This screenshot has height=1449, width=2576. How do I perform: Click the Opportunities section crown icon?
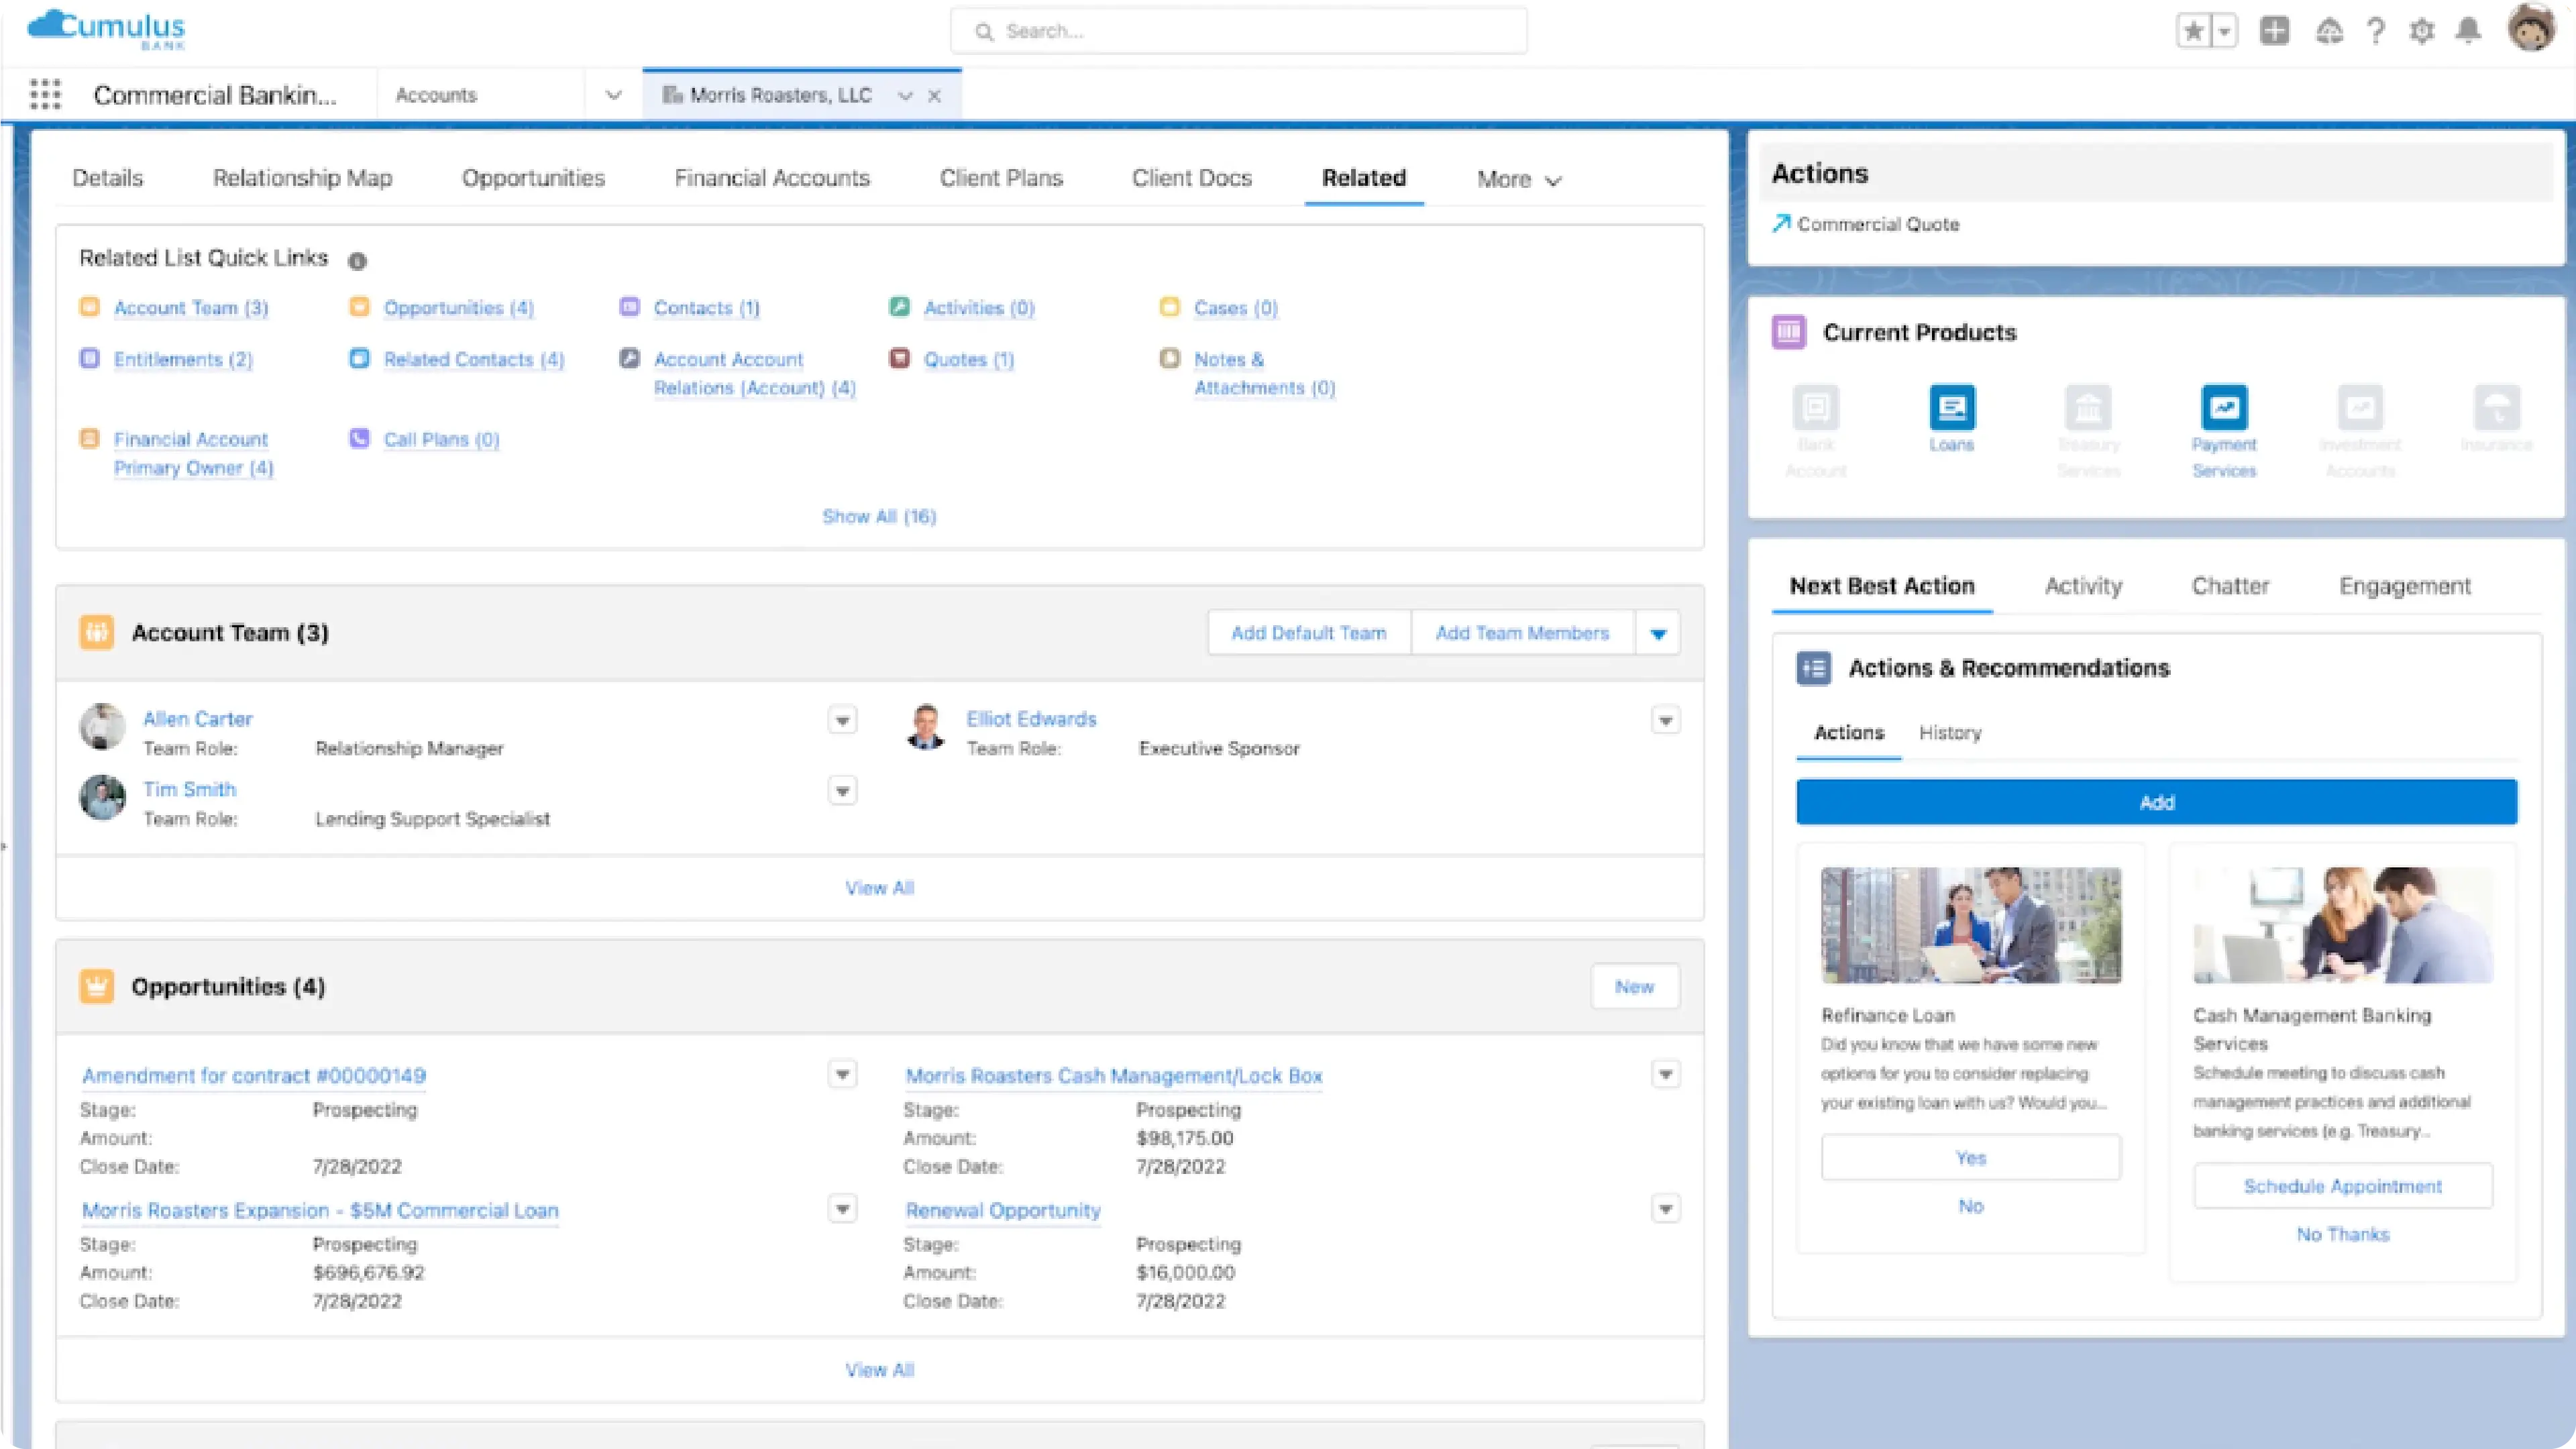click(96, 986)
